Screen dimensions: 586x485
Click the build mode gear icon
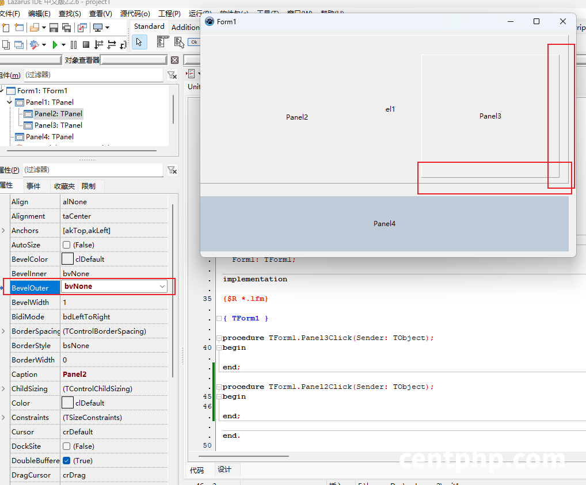(x=35, y=45)
